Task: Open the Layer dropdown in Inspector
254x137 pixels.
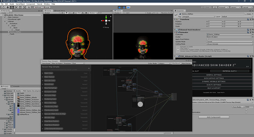Action: [x=237, y=17]
